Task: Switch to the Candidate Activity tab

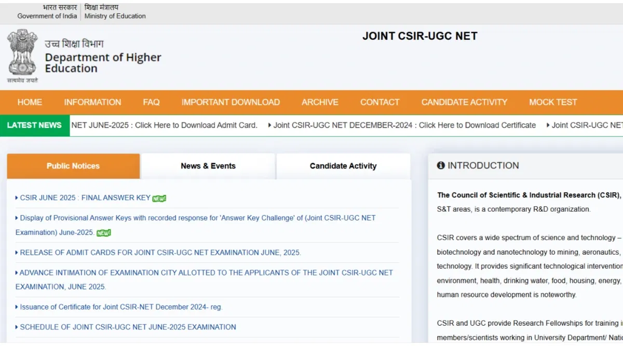Action: (x=343, y=166)
